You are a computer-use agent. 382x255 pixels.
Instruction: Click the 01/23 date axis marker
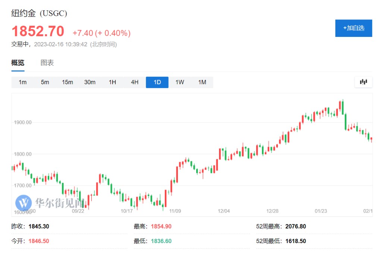[x=321, y=211]
